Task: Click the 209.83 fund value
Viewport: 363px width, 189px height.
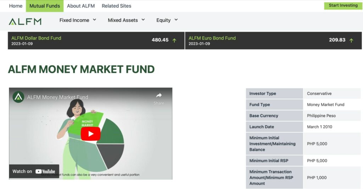Action: [x=337, y=40]
